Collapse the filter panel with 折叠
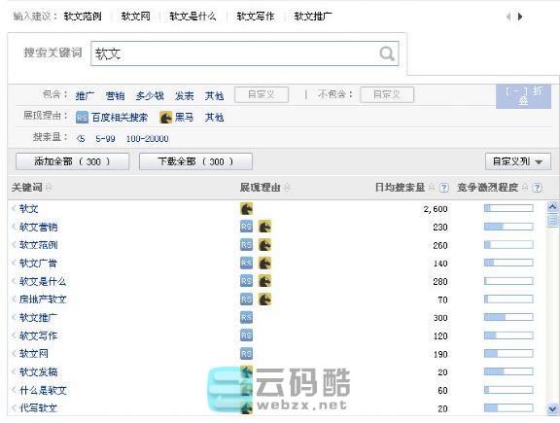Viewport: 560px width, 423px height. pyautogui.click(x=523, y=96)
